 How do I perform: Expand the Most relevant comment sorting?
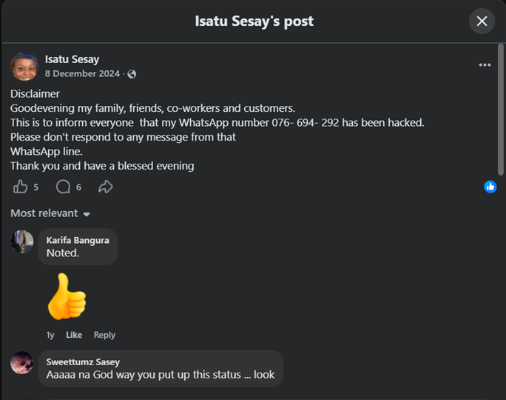[50, 213]
